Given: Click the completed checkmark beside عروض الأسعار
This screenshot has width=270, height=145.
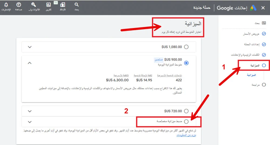Looking at the screenshot, I should click(264, 34).
